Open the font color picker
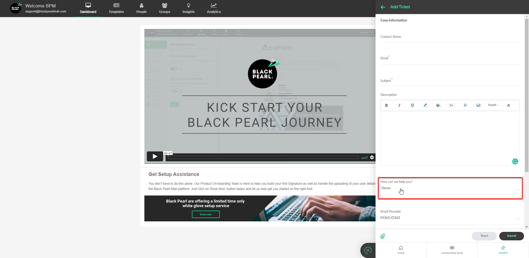529x258 pixels. pyautogui.click(x=425, y=105)
